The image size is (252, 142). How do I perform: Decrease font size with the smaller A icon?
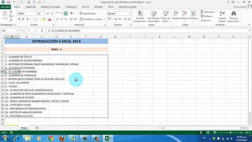pos(52,13)
